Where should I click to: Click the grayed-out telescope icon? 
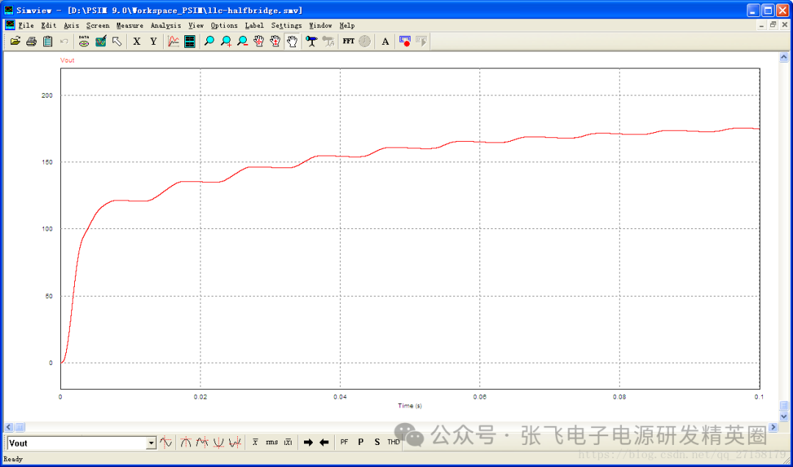point(328,42)
